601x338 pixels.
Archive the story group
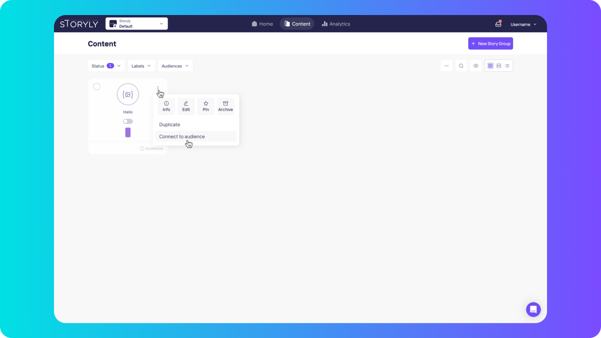225,107
